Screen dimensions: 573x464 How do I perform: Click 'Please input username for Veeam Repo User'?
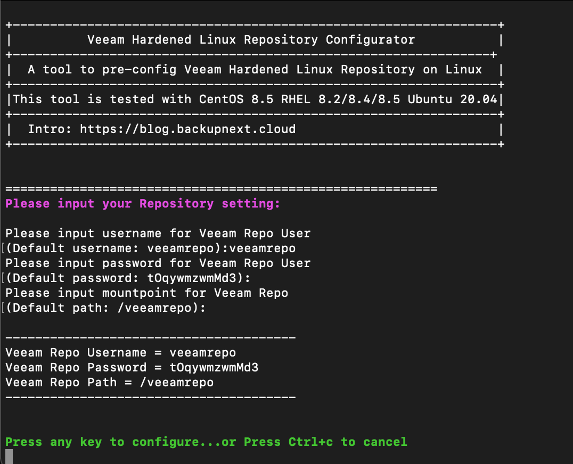pos(158,233)
